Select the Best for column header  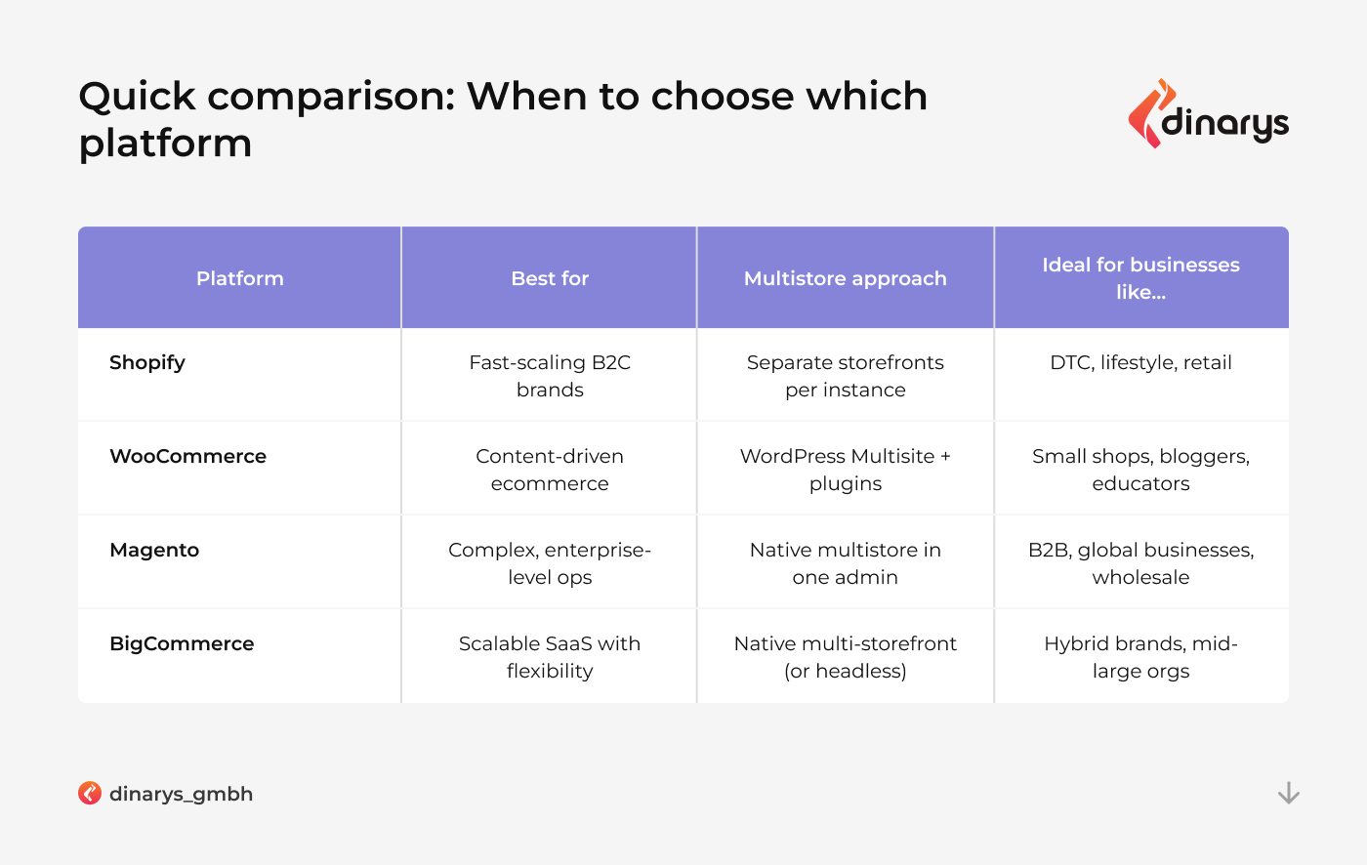coord(550,278)
